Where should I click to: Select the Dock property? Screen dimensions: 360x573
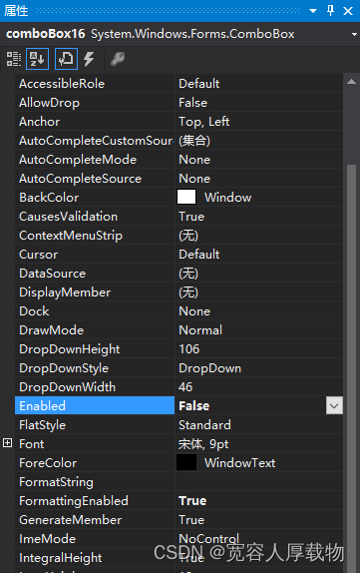tap(34, 311)
